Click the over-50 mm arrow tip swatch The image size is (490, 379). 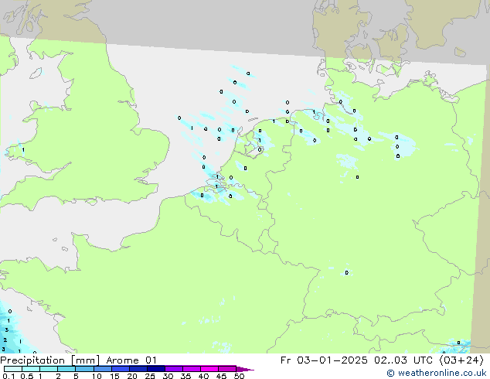245,369
